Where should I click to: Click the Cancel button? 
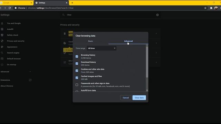click(126, 98)
